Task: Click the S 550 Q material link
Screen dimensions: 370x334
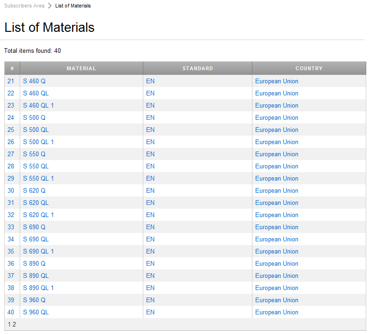Action: 34,154
